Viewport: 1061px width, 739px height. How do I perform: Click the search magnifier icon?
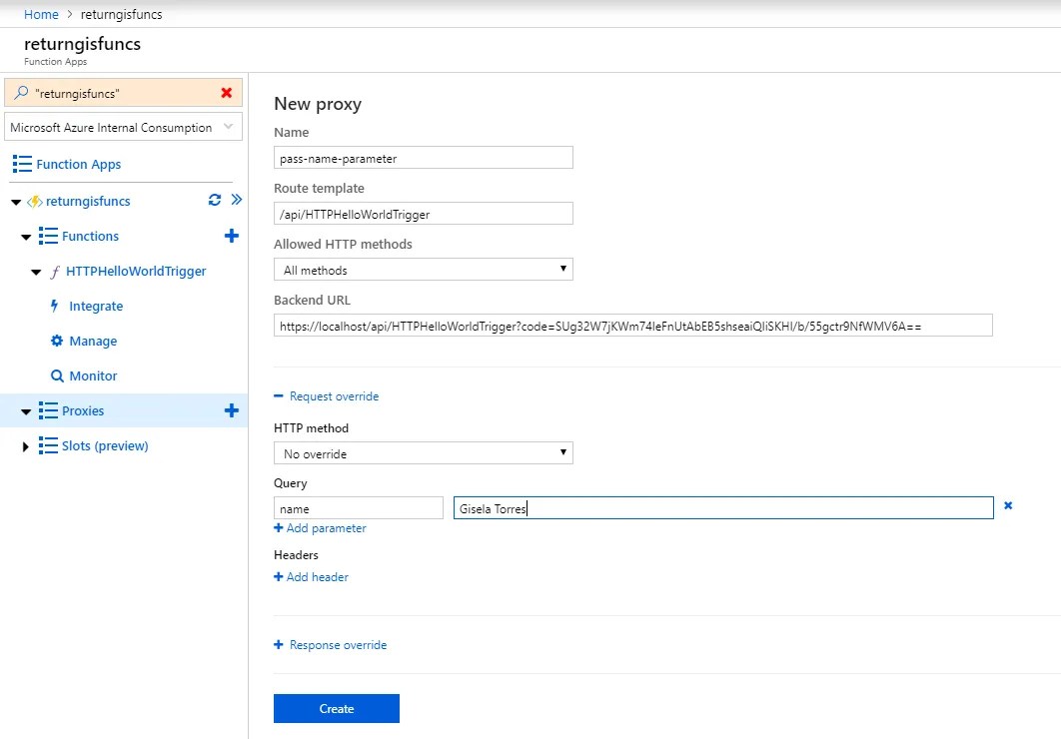click(x=21, y=92)
